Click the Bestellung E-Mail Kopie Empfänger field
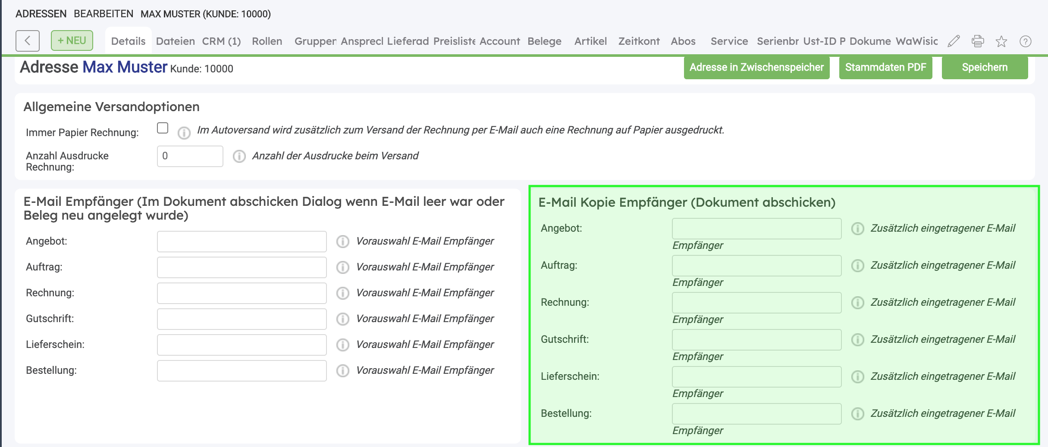The image size is (1048, 447). click(756, 414)
